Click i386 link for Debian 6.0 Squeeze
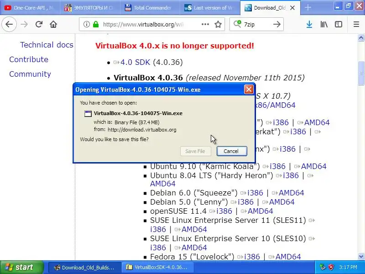The width and height of the screenshot is (365, 274). coord(255,193)
